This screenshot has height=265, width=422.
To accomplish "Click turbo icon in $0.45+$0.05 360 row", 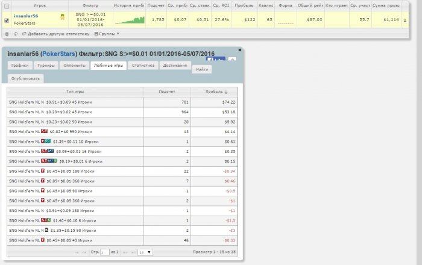I will pos(43,200).
